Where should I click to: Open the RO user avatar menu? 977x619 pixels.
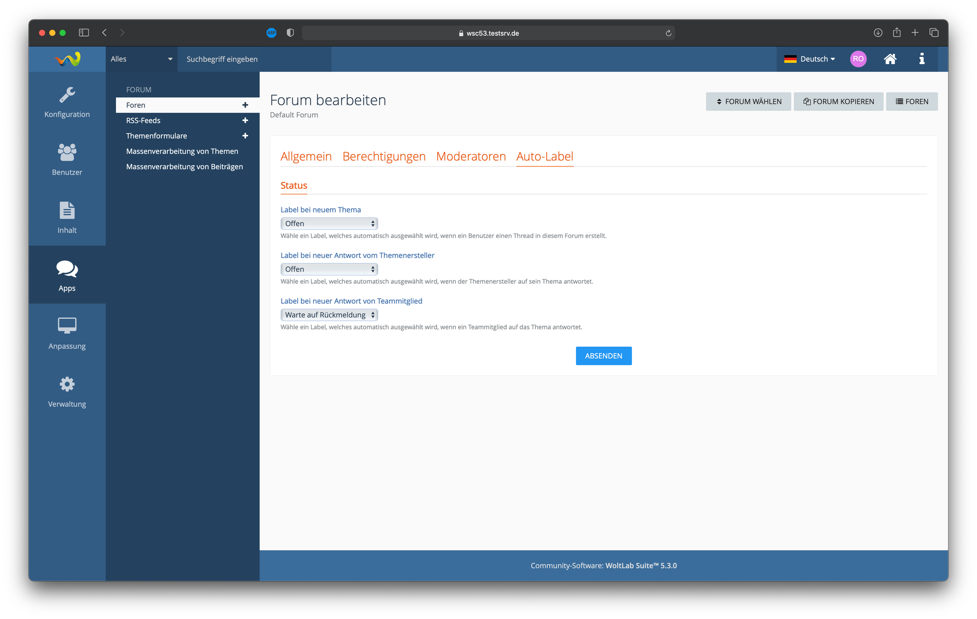(858, 59)
